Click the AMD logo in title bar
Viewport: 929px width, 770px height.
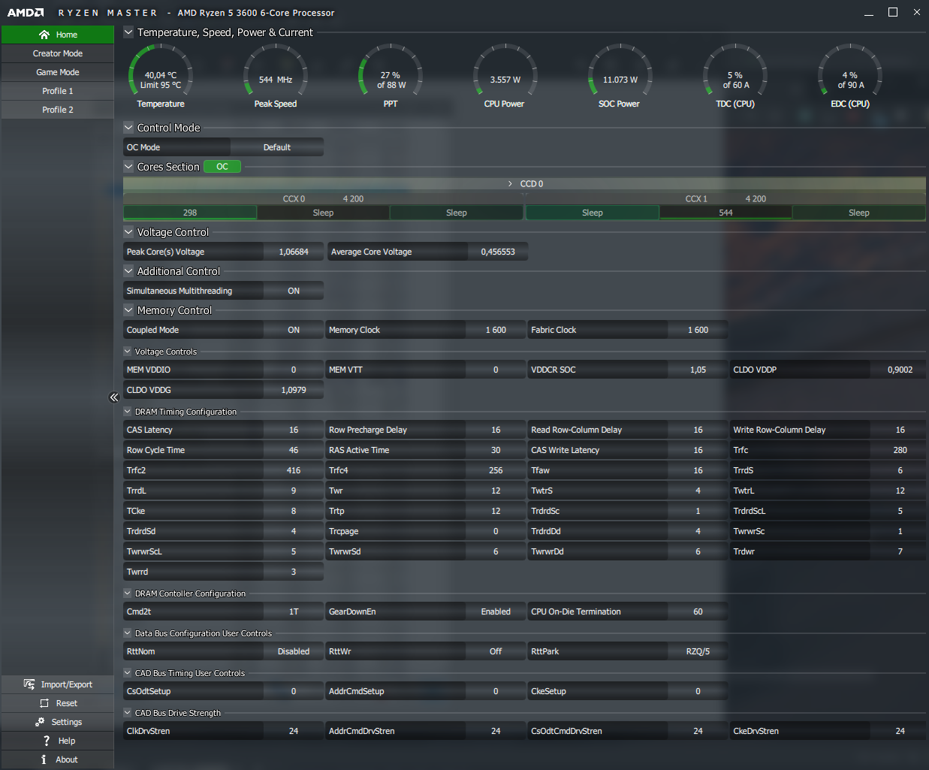[26, 13]
